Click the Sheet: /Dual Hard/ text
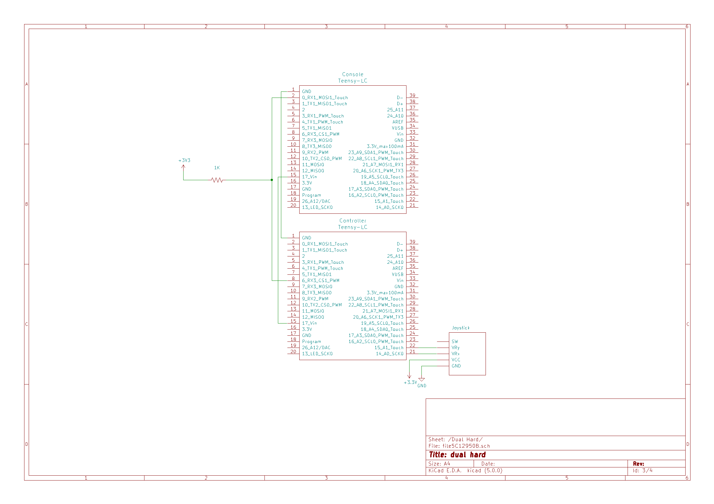714x504 pixels. (x=456, y=440)
